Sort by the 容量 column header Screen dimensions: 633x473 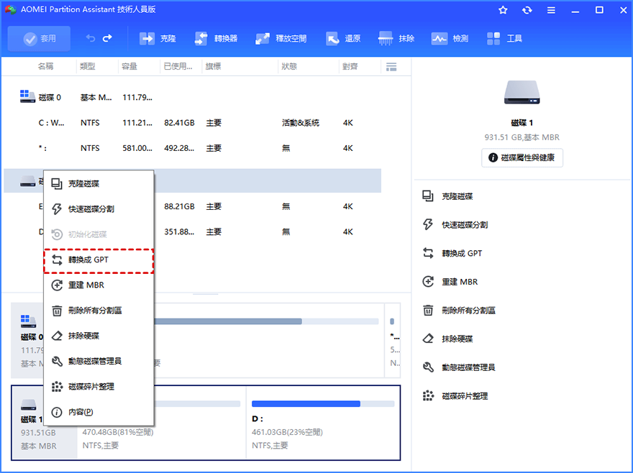(129, 66)
